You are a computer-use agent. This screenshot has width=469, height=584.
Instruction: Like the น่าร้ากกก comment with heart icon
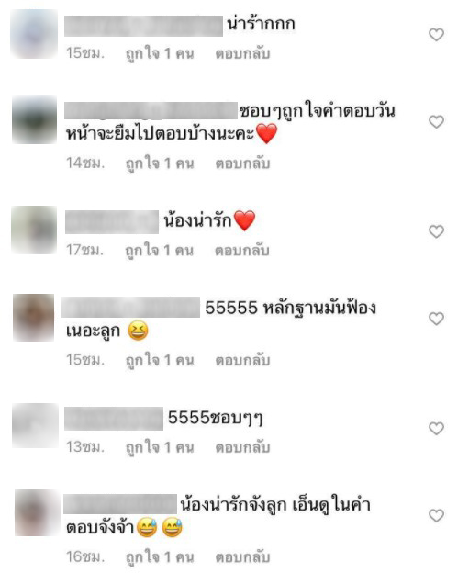[x=436, y=35]
